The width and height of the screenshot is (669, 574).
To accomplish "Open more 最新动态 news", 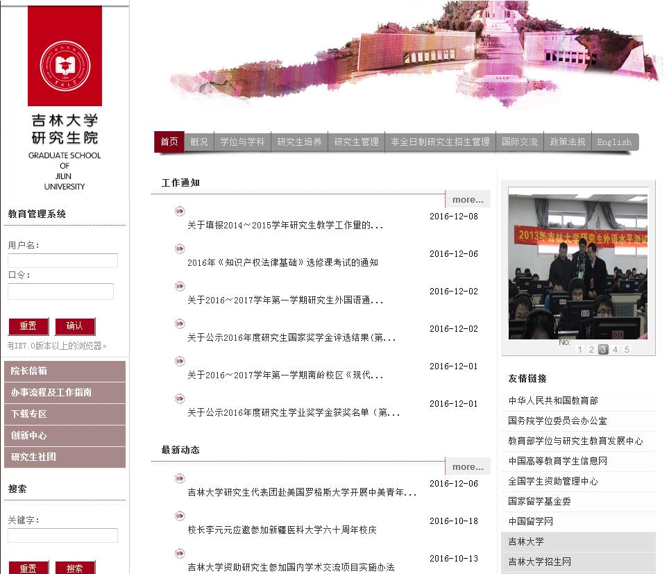I will click(468, 467).
